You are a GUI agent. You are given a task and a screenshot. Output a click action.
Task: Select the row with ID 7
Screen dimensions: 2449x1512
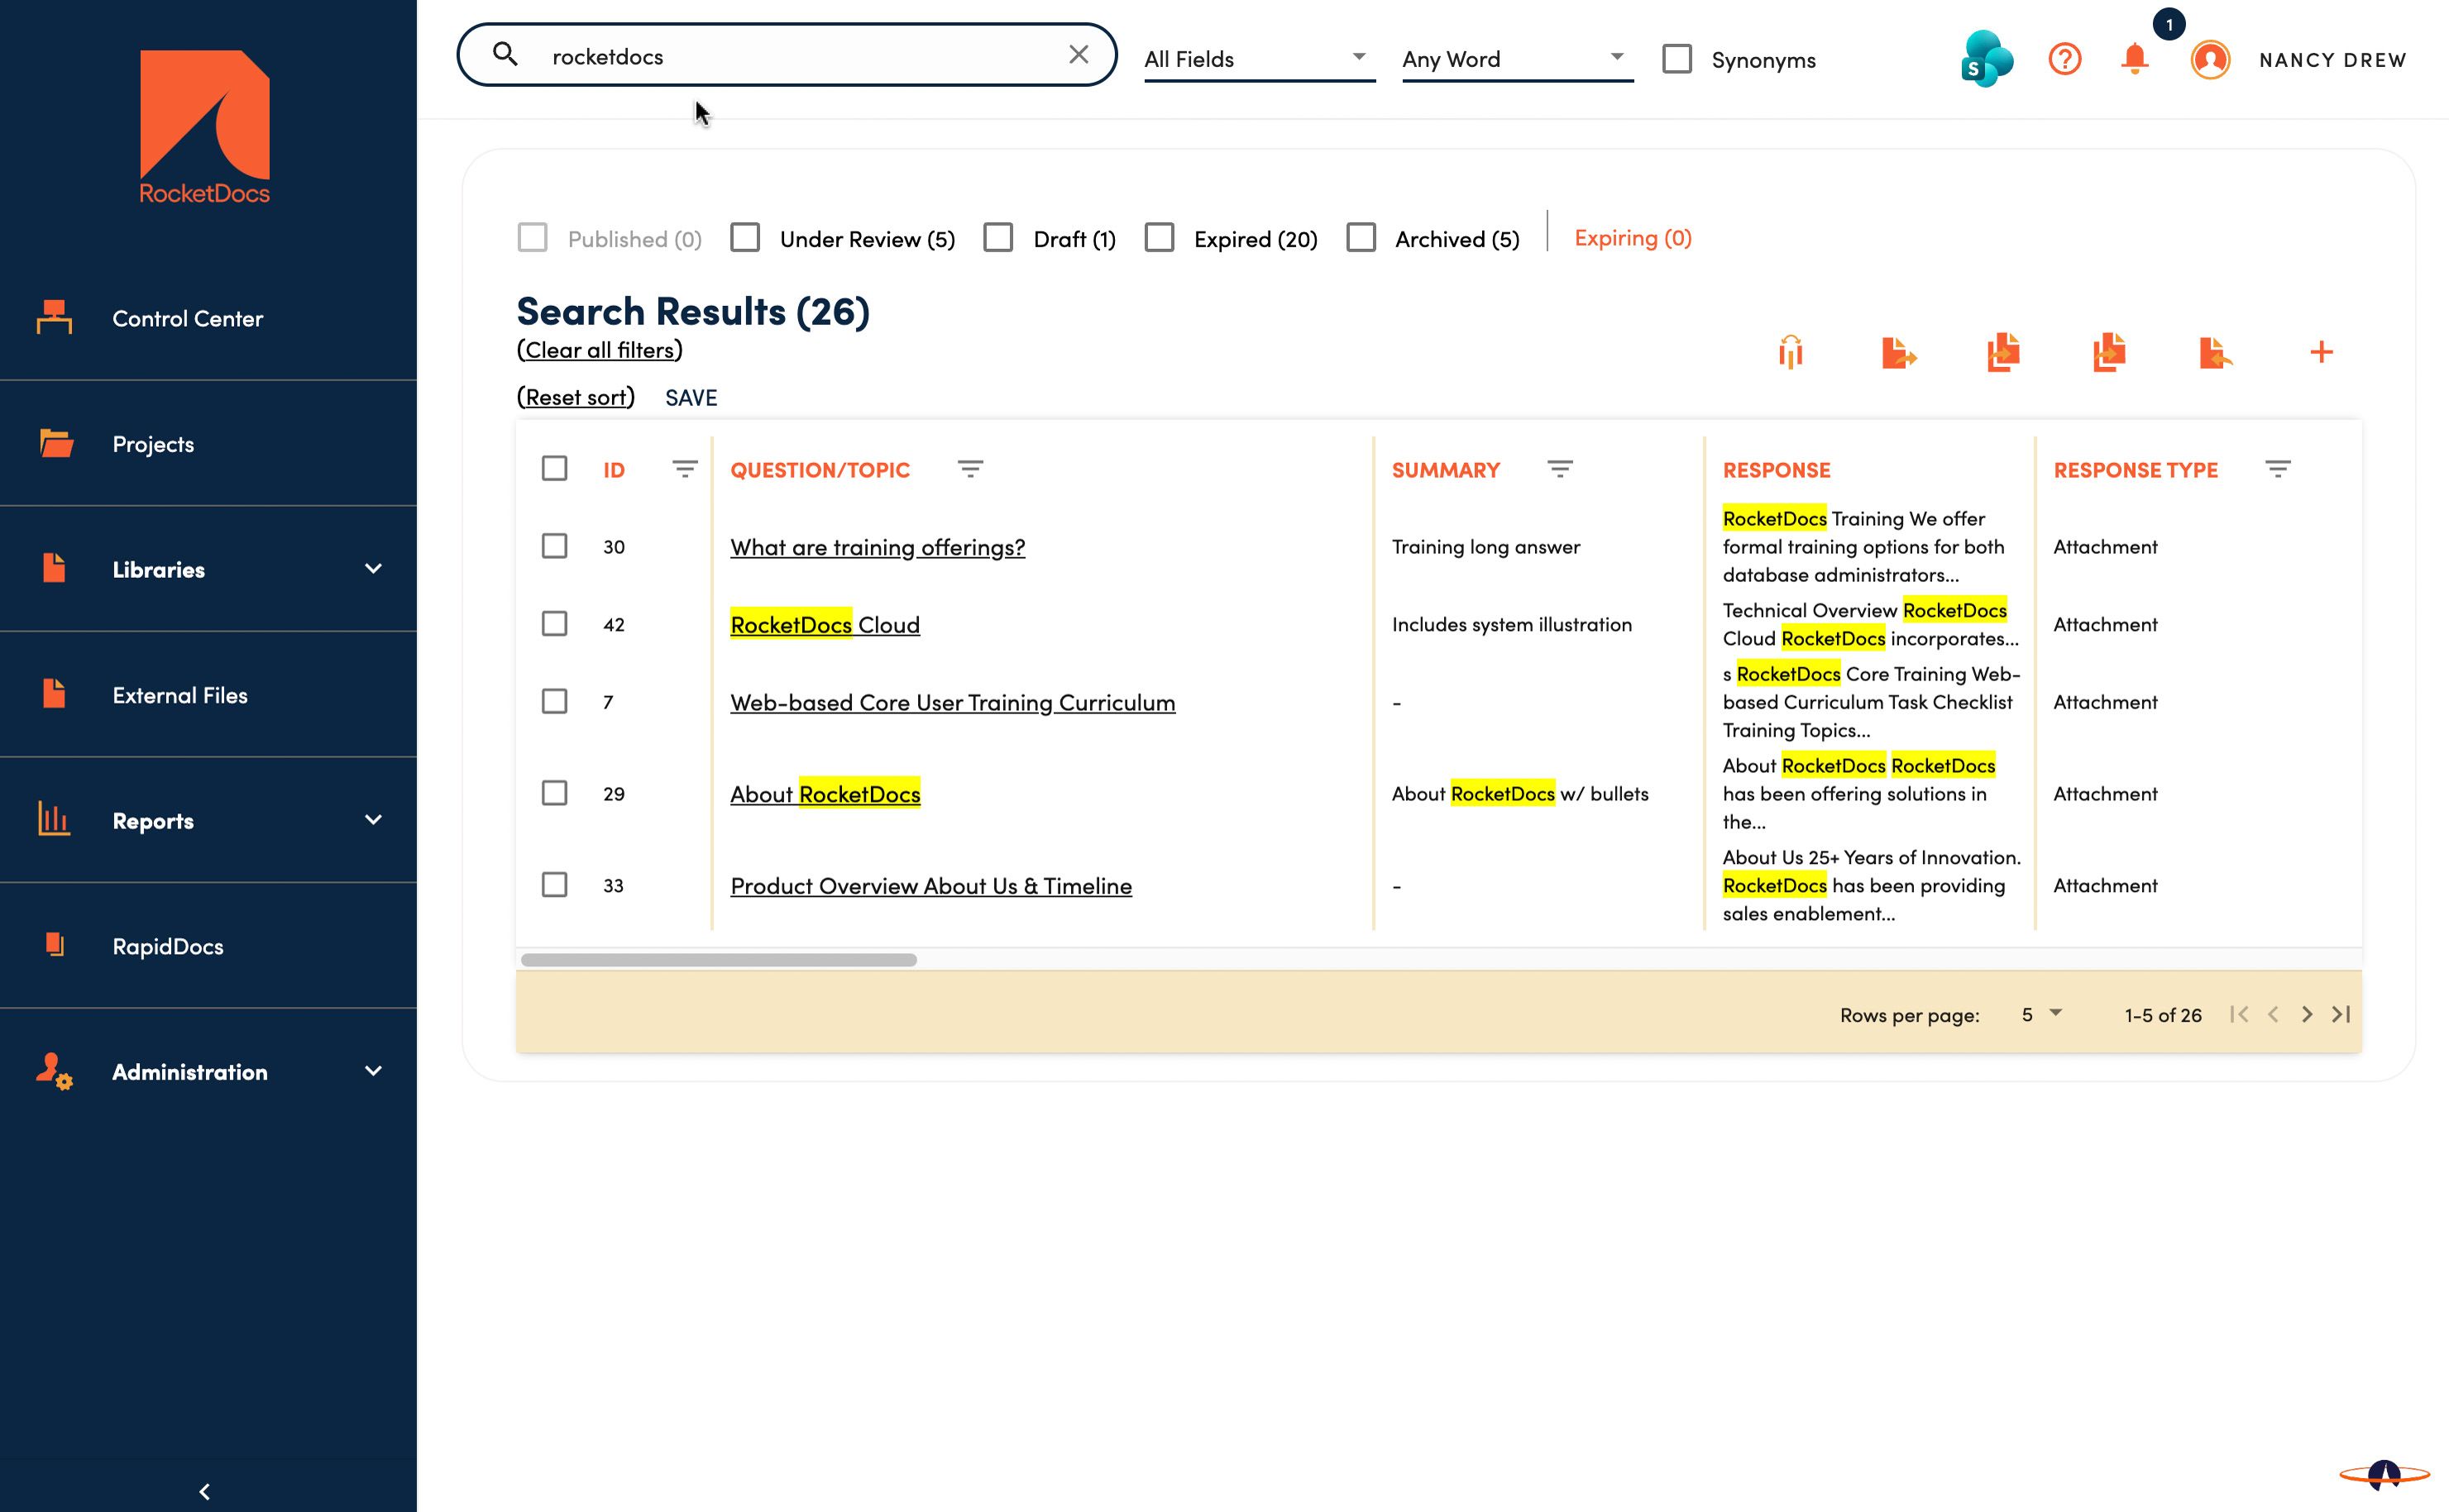pyautogui.click(x=554, y=701)
